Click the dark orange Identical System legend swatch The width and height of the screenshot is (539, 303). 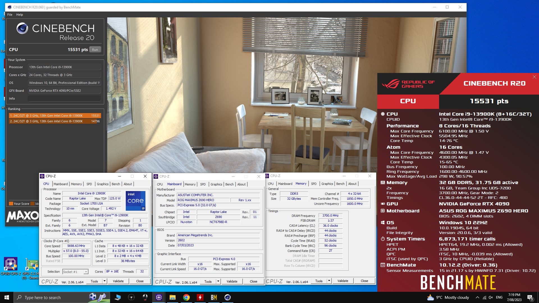pos(32,204)
